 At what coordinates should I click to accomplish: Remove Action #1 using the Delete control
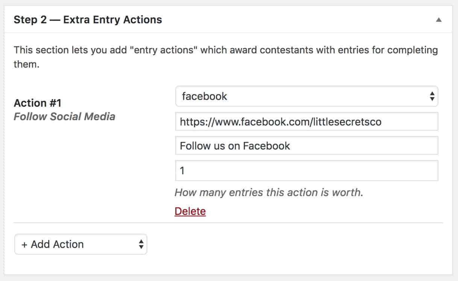[x=190, y=211]
